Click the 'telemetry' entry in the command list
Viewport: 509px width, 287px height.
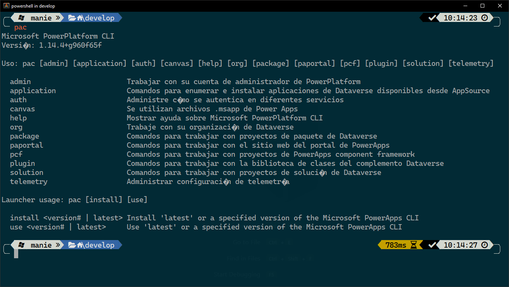click(28, 181)
